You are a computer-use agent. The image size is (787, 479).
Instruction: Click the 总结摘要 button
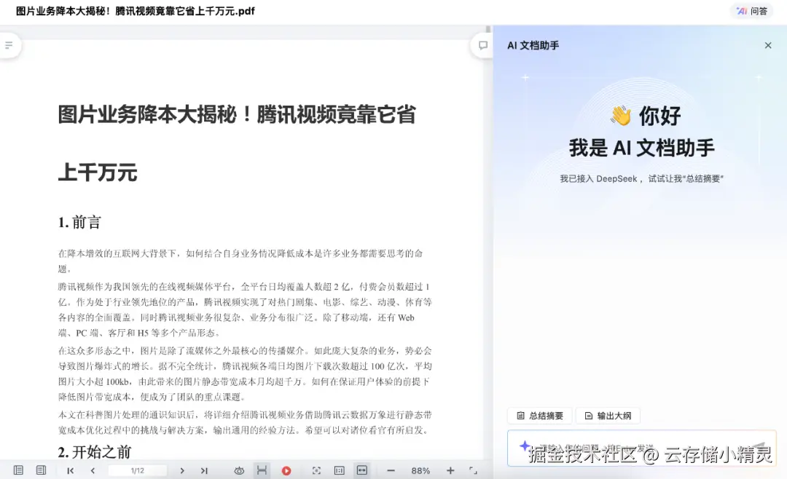coord(540,416)
